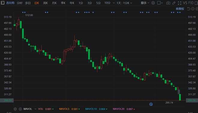Open chart settings hexagon gear icon
The width and height of the screenshot is (198, 113).
(153, 3)
